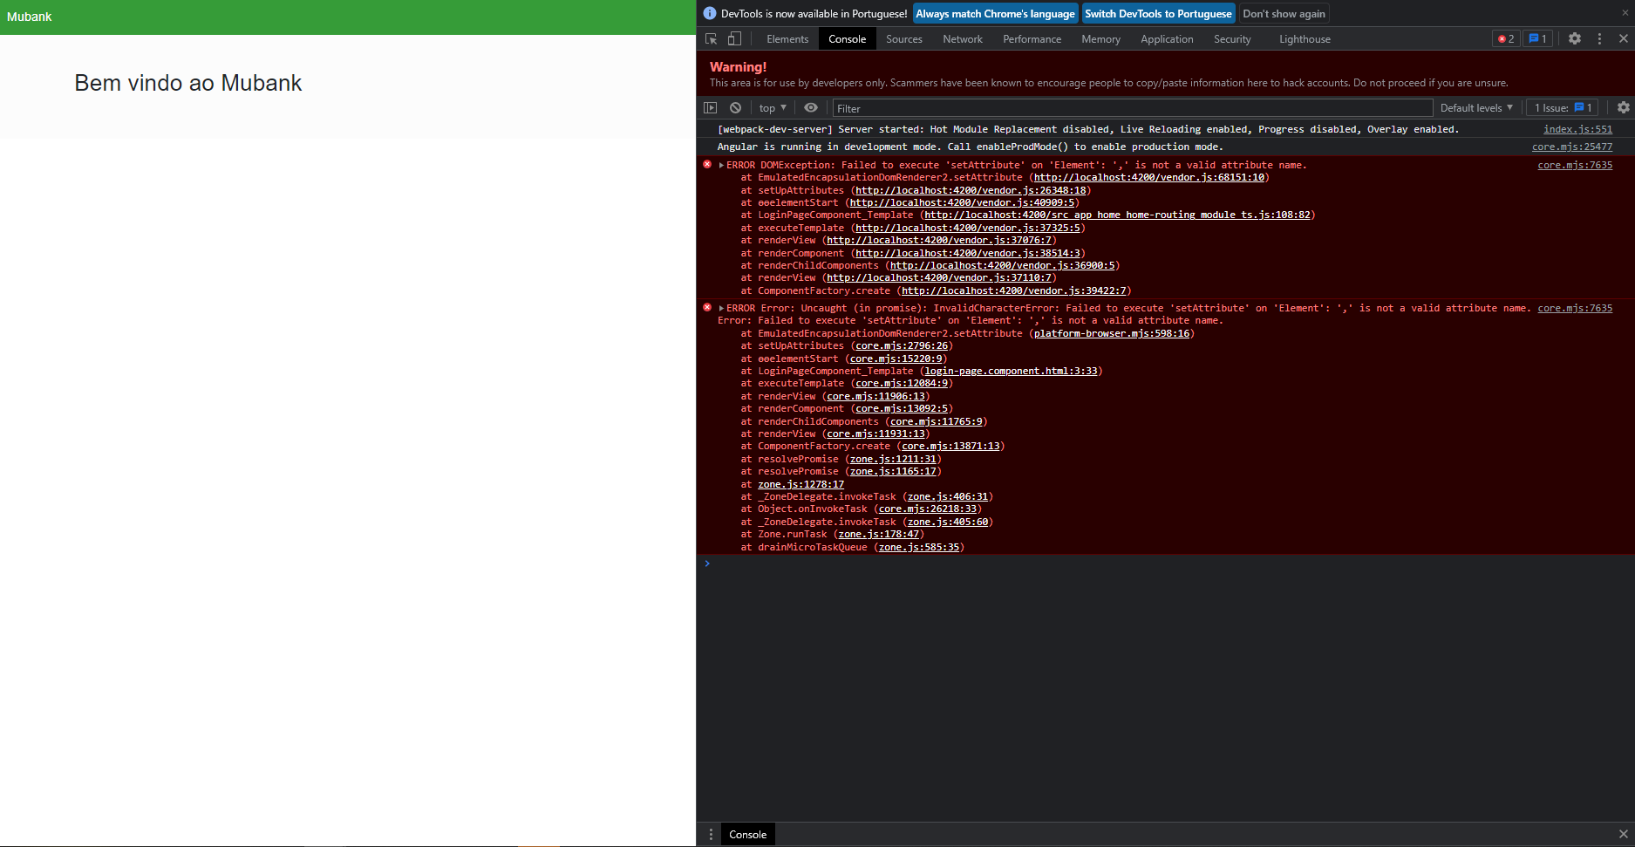Click 'Switch DevTools to Portuguese' button
The width and height of the screenshot is (1635, 847).
coord(1158,13)
